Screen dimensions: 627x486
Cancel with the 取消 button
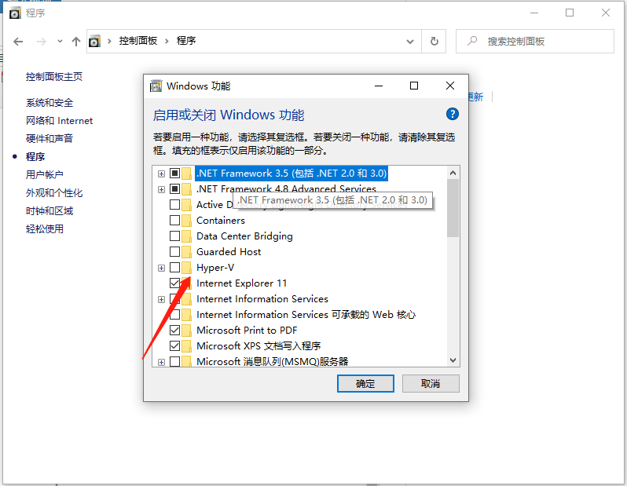[x=430, y=383]
